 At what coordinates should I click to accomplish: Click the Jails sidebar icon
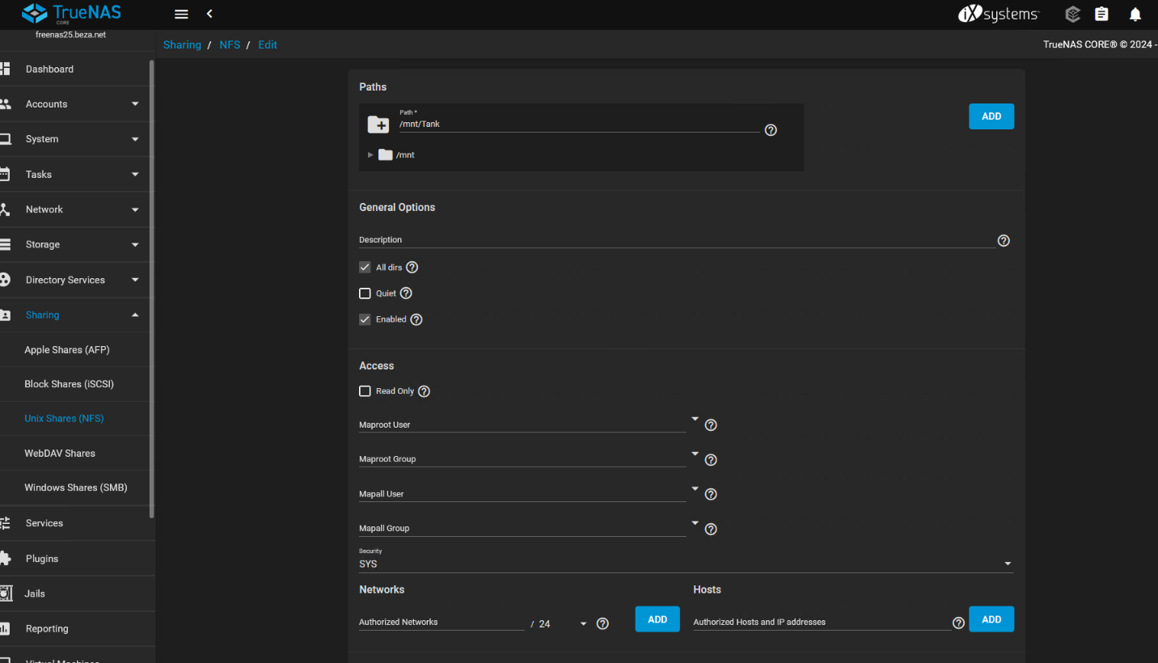click(5, 593)
